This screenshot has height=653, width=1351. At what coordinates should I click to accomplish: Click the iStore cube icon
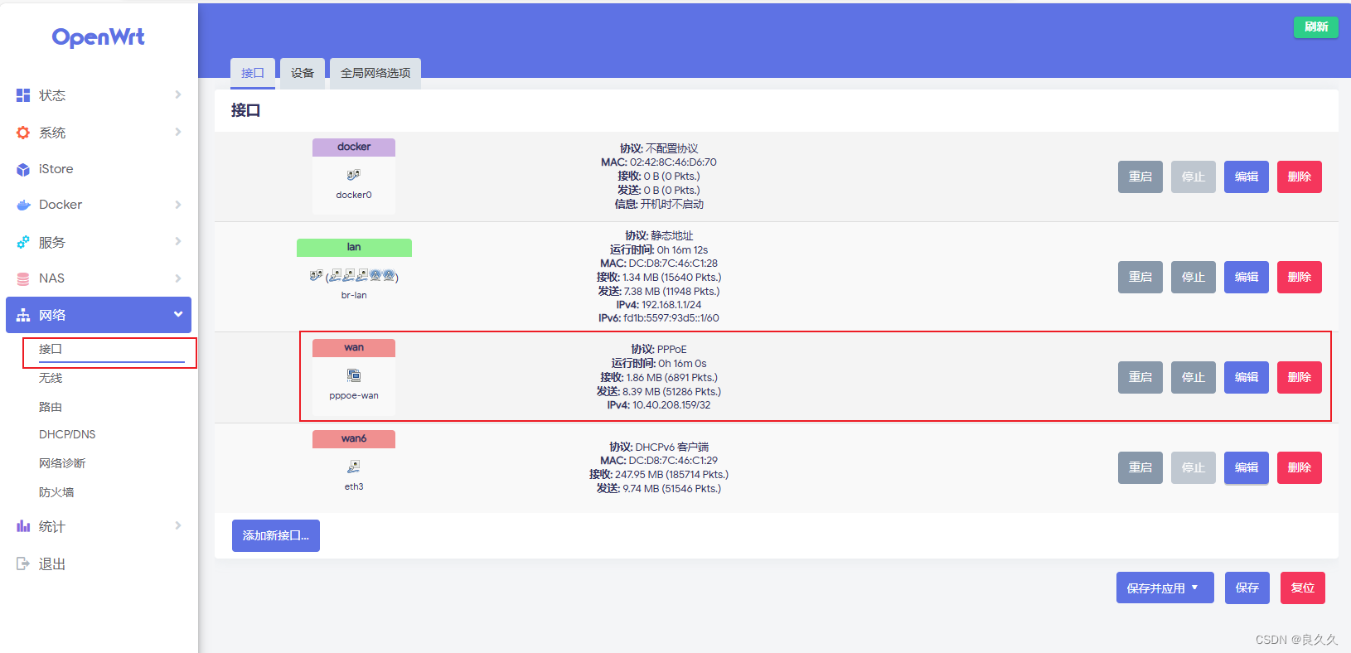[23, 169]
